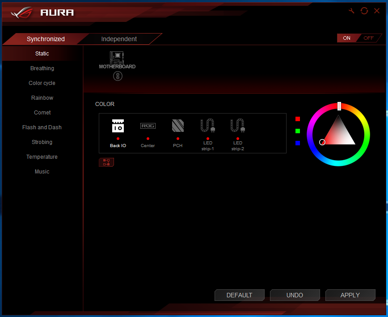Pick the Comet effect
Viewport: 388px width, 317px height.
[42, 113]
